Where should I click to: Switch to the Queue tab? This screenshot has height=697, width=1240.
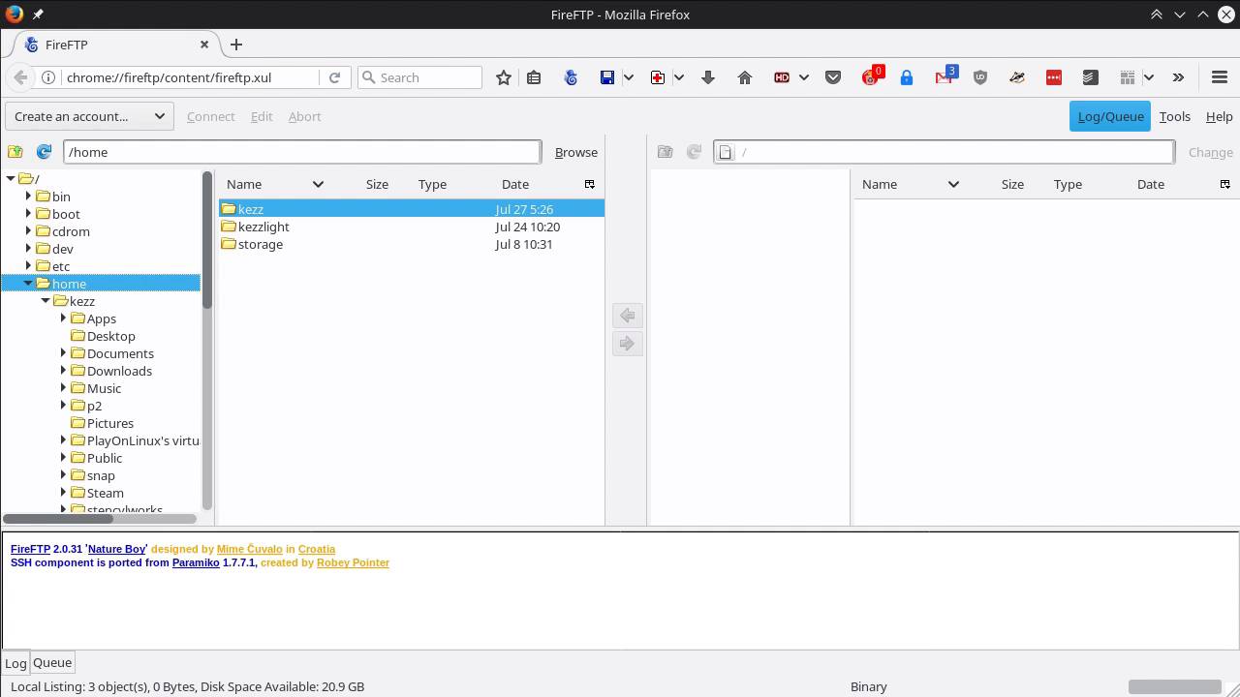click(52, 662)
